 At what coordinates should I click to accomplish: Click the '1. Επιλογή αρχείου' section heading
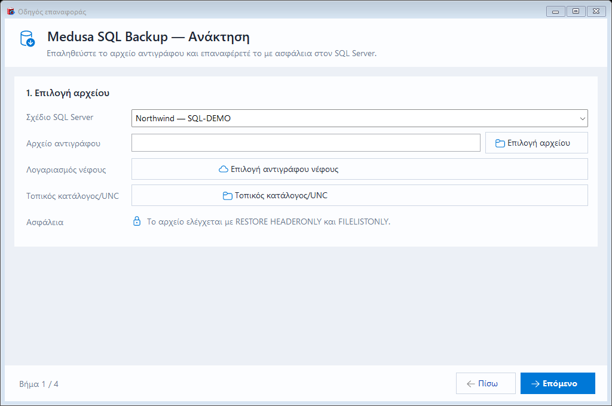click(x=68, y=93)
